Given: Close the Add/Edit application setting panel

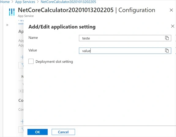Looking at the screenshot, I should [x=173, y=26].
